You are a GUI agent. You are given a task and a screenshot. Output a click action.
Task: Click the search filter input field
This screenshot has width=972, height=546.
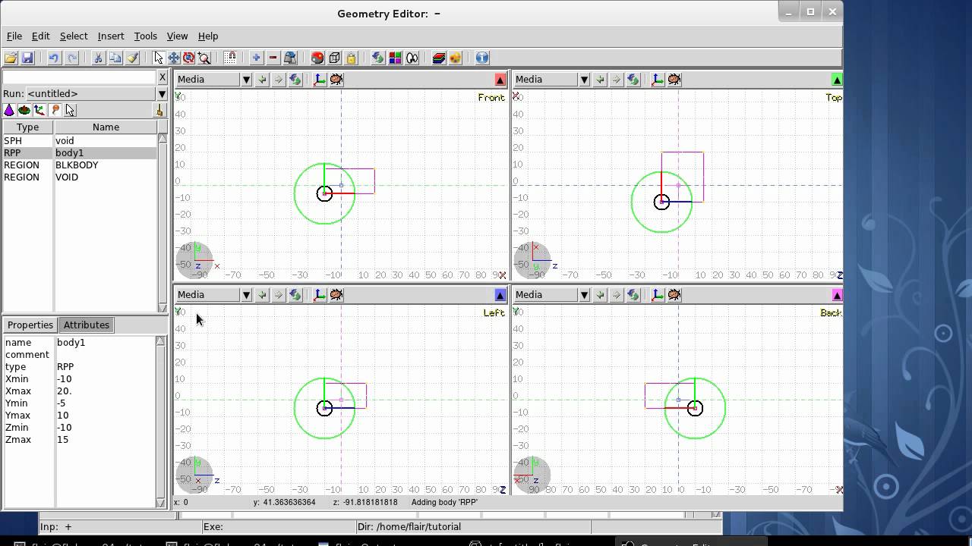(x=79, y=77)
